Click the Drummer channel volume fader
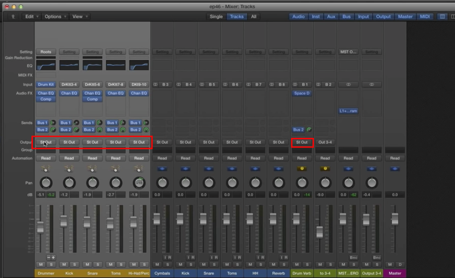The width and height of the screenshot is (455, 278). pos(40,227)
